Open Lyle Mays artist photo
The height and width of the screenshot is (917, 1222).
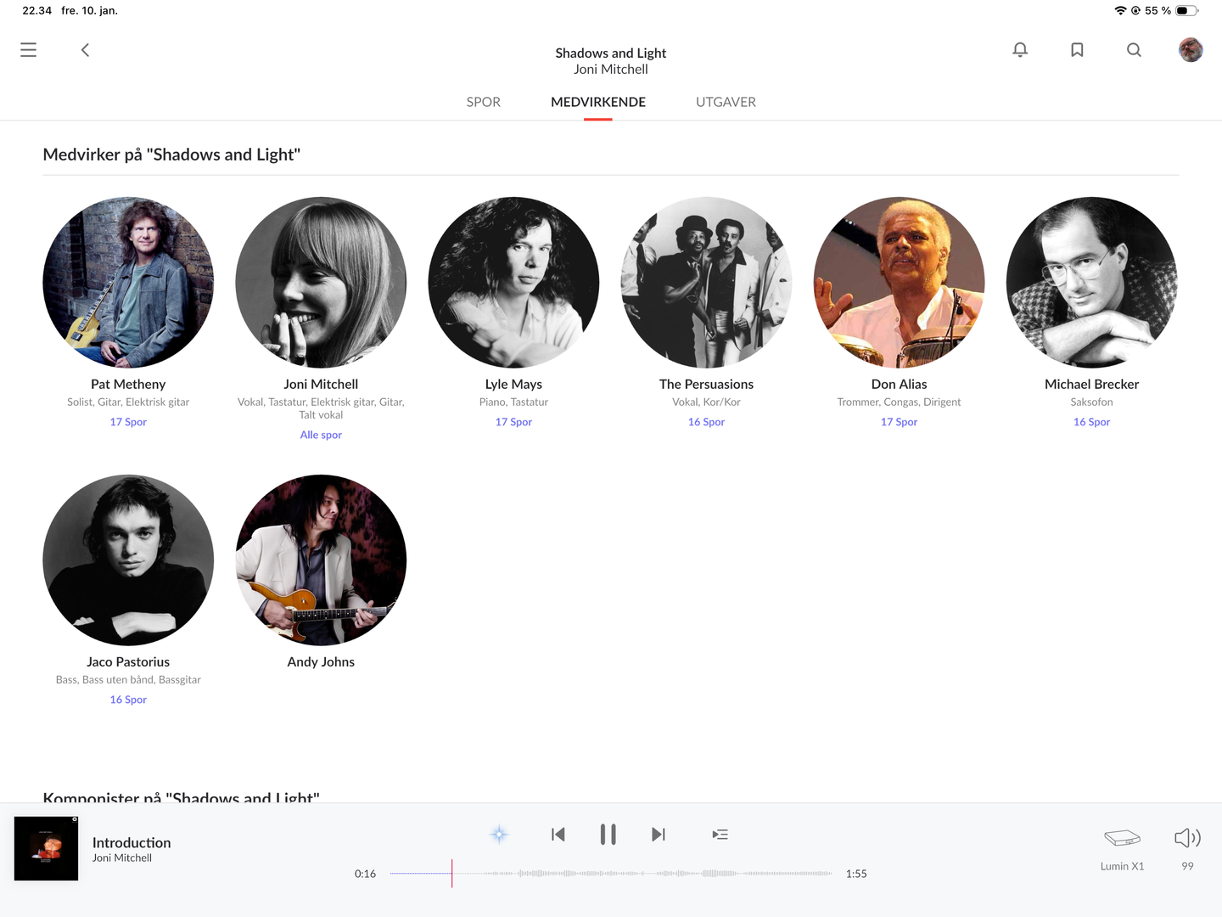(513, 283)
